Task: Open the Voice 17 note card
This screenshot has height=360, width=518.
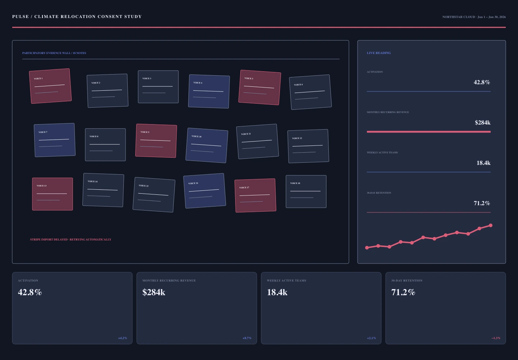Action: click(255, 195)
